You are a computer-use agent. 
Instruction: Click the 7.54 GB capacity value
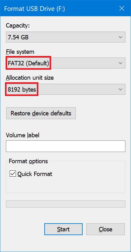tap(18, 37)
